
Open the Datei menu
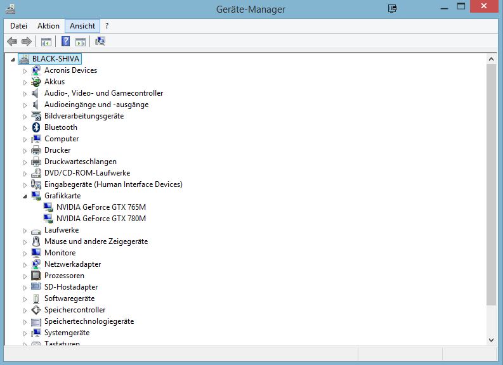(x=18, y=25)
